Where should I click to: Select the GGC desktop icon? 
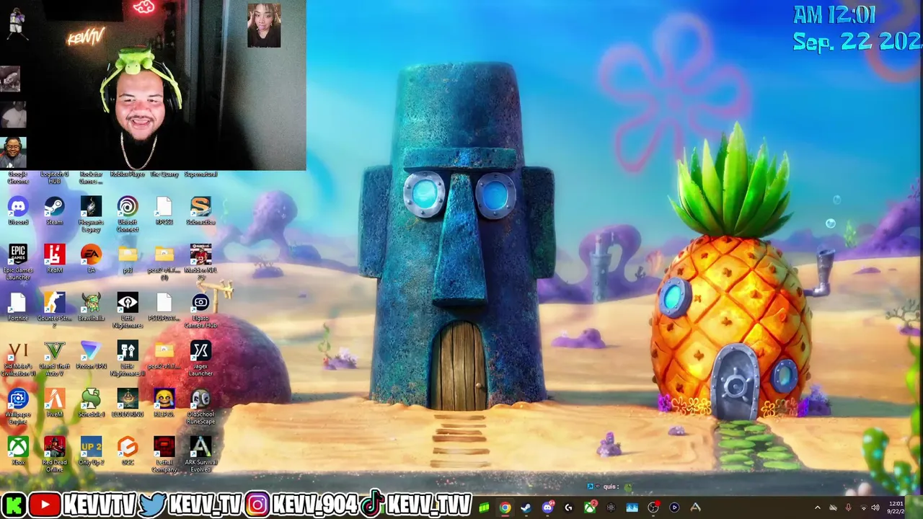point(128,452)
